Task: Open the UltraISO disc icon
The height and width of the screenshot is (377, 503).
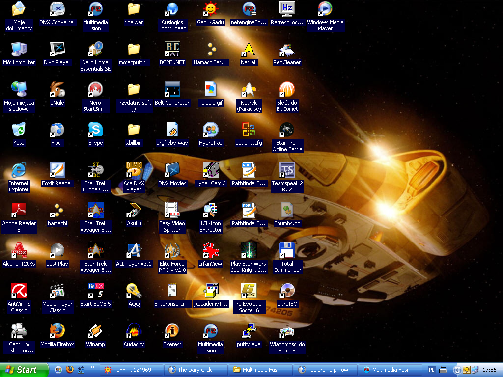Action: tap(287, 291)
